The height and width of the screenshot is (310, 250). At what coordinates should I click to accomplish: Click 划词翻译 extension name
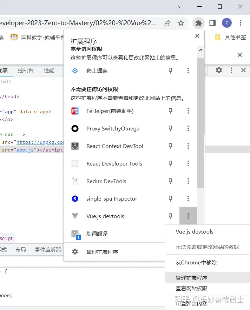pos(97,234)
